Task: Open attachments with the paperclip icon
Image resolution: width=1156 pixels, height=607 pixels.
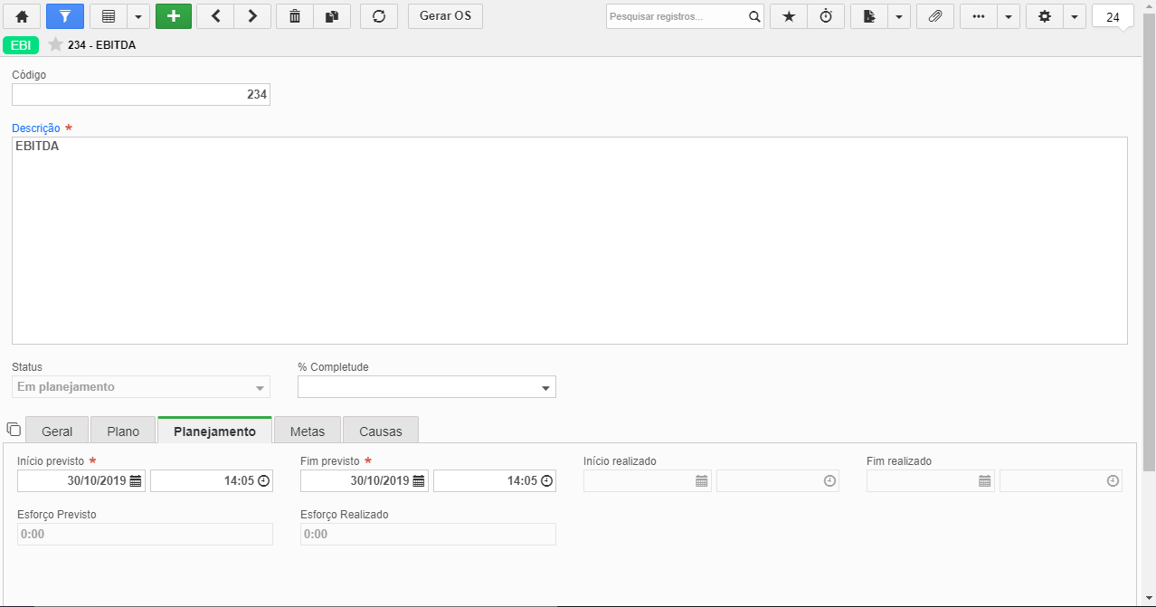Action: tap(935, 16)
